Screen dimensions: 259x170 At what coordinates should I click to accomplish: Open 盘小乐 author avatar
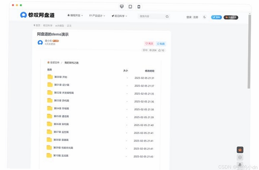40,43
